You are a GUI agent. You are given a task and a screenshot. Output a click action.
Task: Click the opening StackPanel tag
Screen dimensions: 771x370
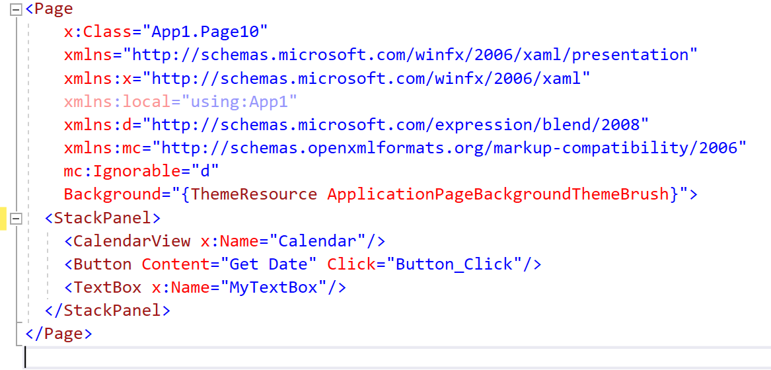(103, 218)
